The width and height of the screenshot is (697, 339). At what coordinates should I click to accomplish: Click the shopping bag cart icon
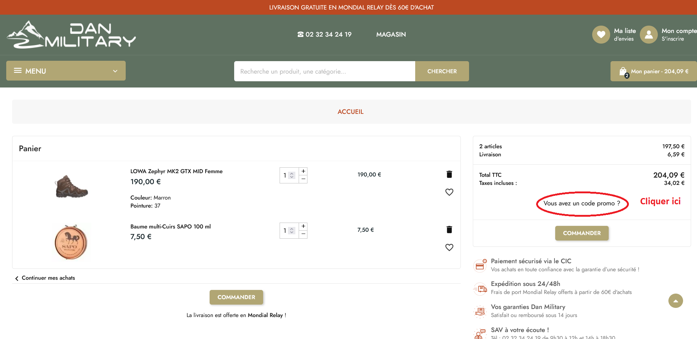point(623,71)
